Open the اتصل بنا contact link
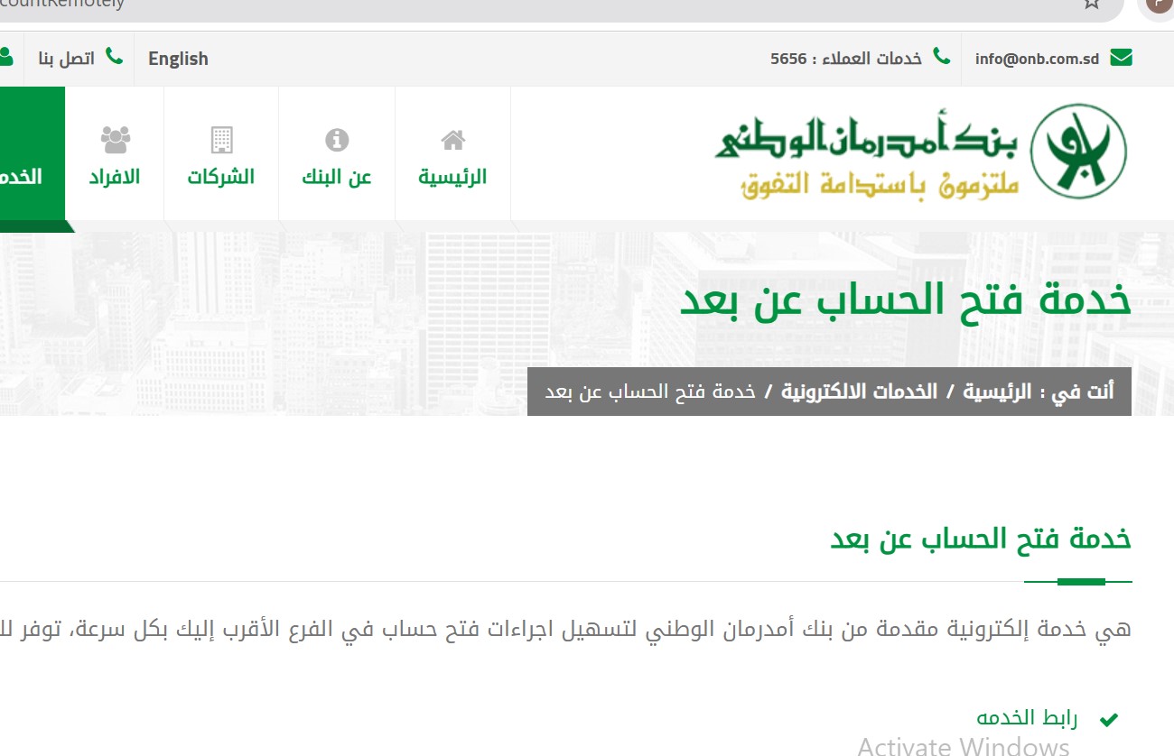Viewport: 1174px width, 756px height. 66,59
